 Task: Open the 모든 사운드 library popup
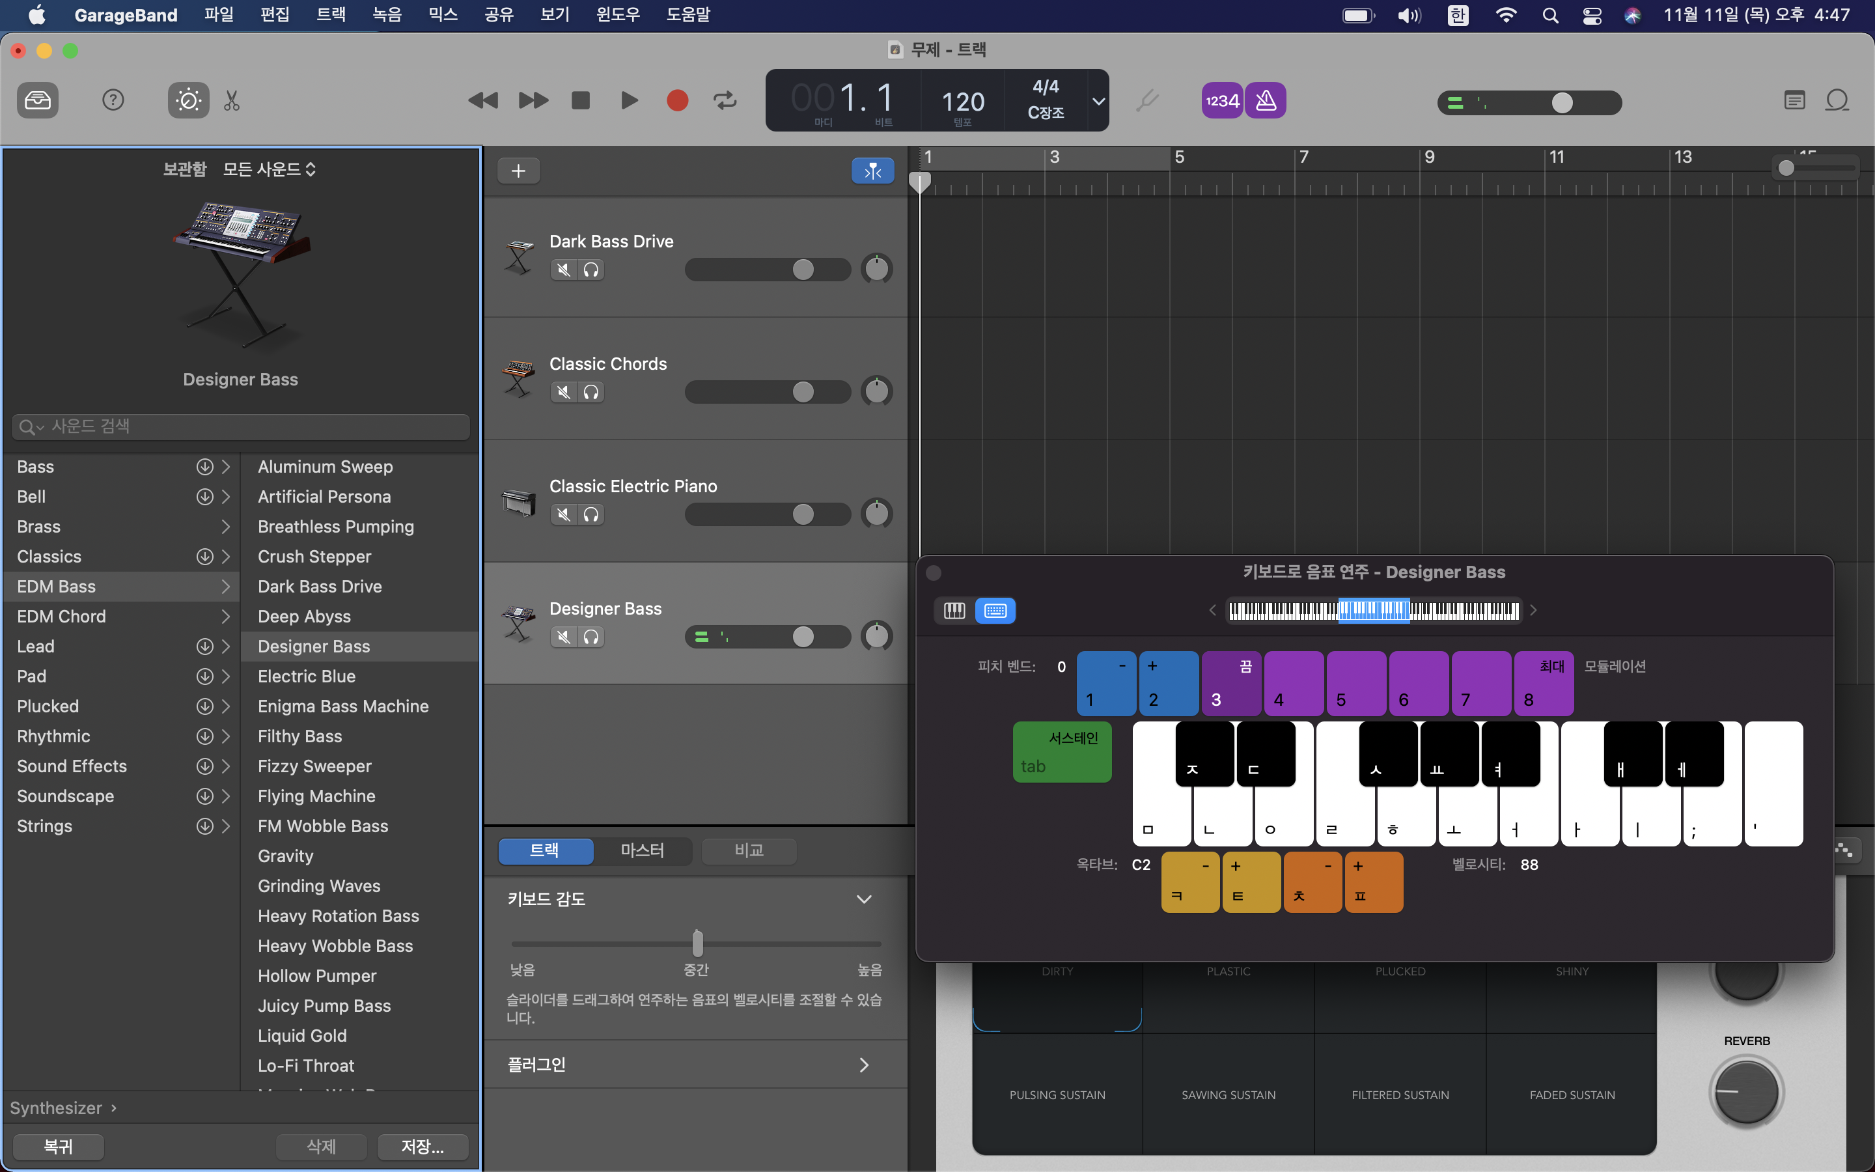point(269,169)
